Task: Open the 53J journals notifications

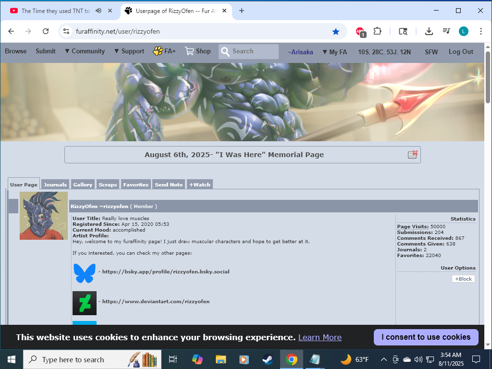Action: 392,52
